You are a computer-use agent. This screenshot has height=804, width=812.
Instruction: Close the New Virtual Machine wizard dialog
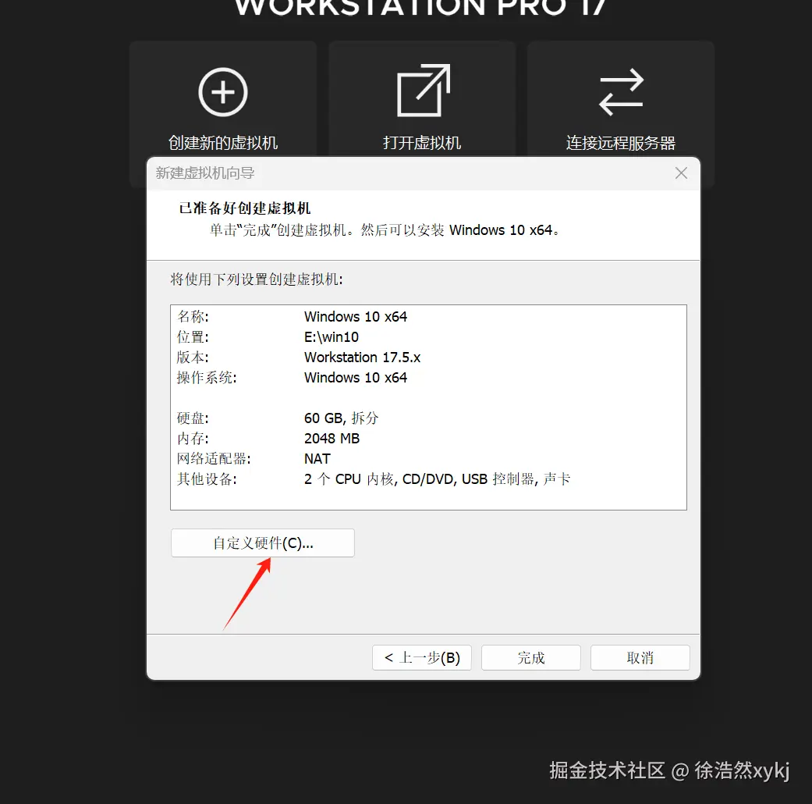(681, 173)
